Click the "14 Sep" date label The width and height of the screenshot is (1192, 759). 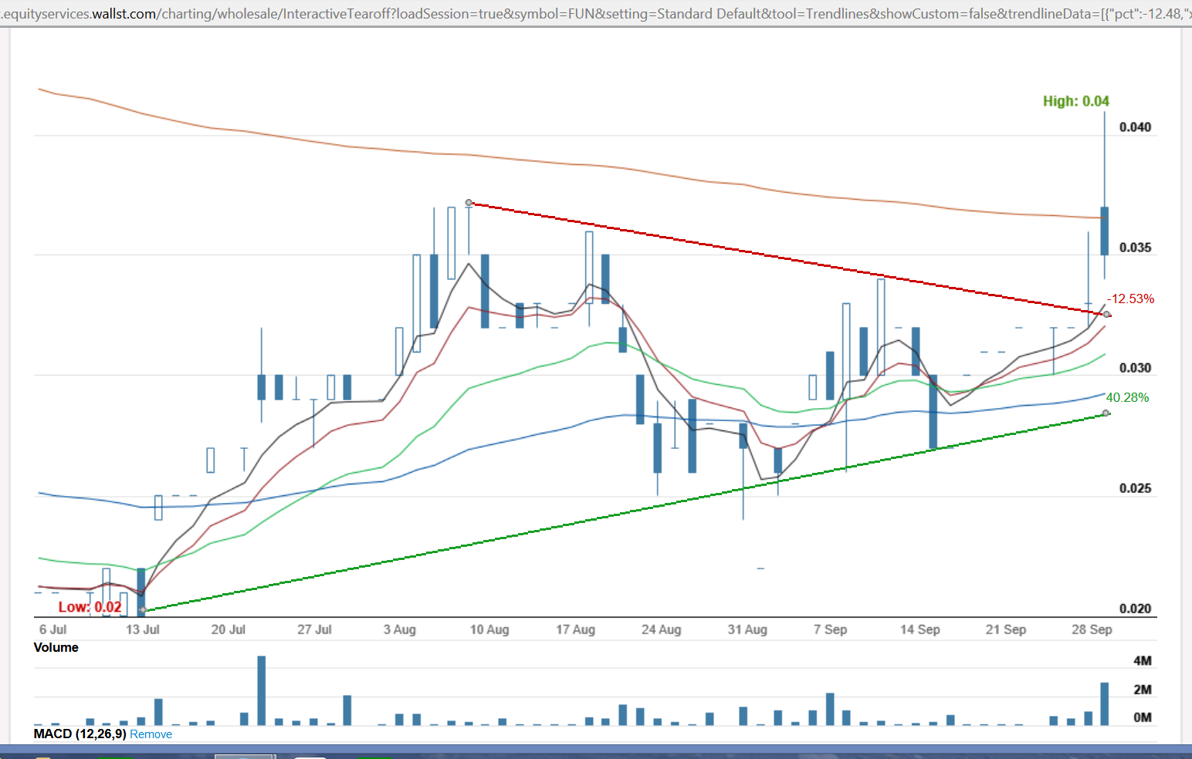pos(919,629)
